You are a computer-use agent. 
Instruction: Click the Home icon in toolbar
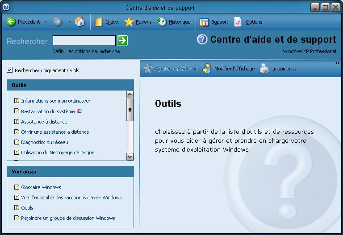click(79, 22)
